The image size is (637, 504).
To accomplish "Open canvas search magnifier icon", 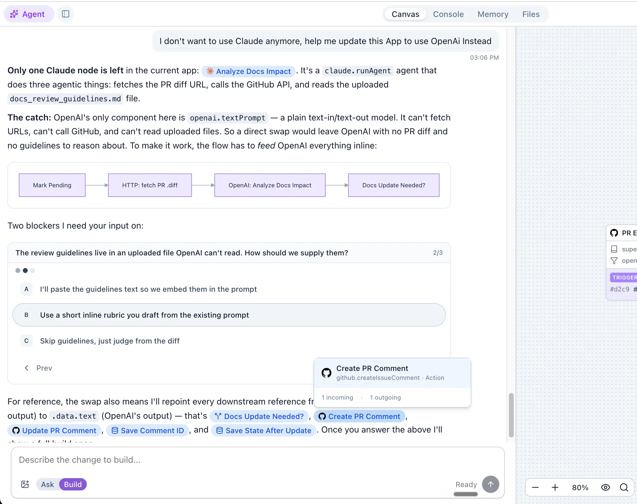I will pyautogui.click(x=624, y=487).
